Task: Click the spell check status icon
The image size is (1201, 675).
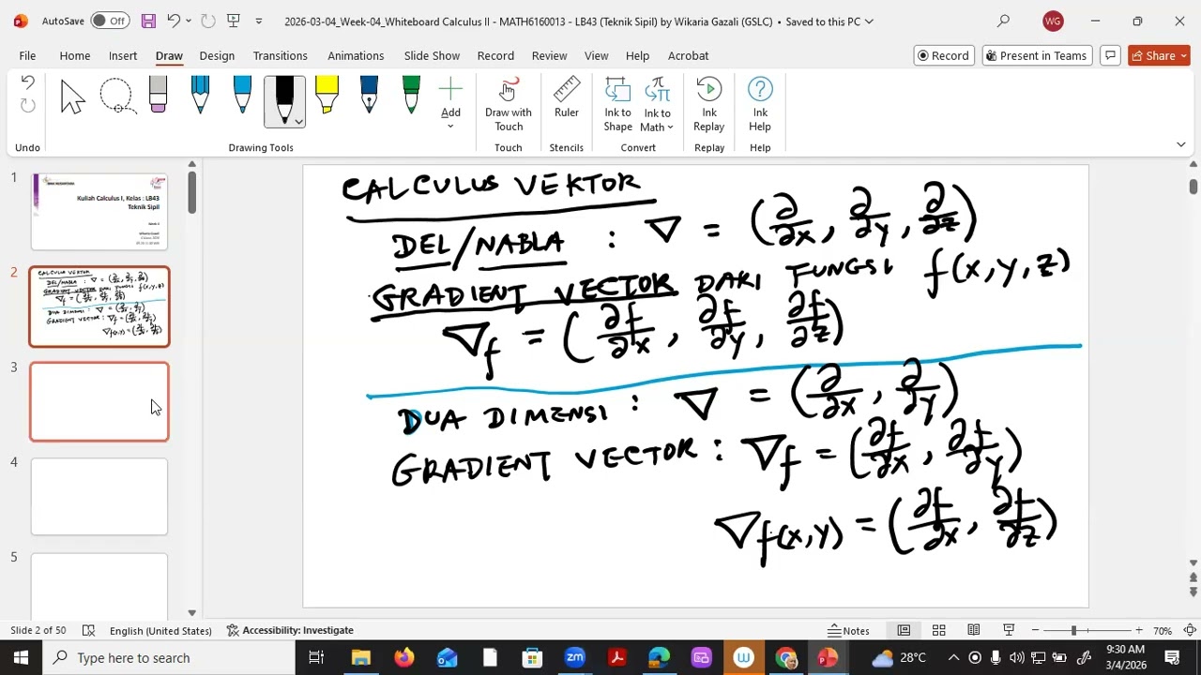Action: [88, 630]
